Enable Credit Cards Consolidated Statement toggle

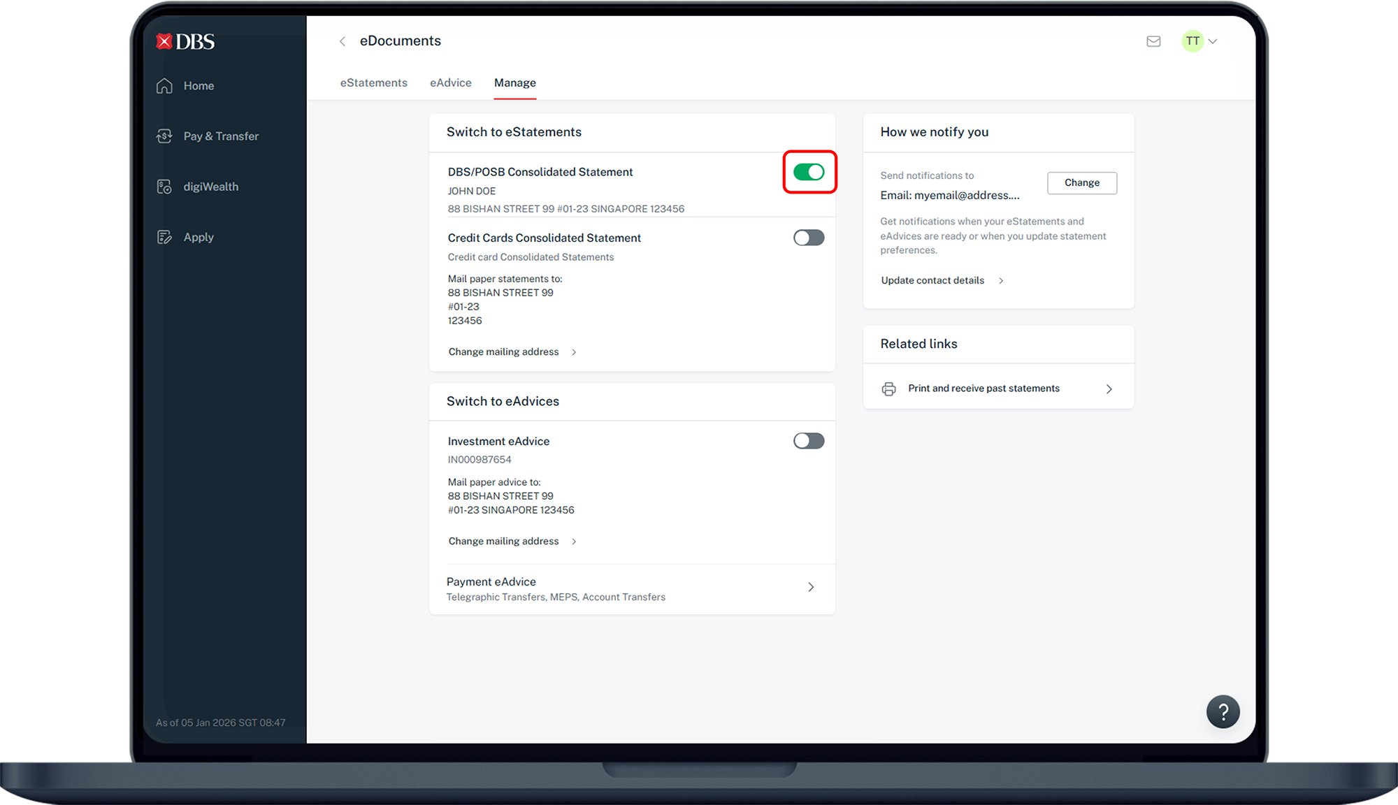point(809,238)
